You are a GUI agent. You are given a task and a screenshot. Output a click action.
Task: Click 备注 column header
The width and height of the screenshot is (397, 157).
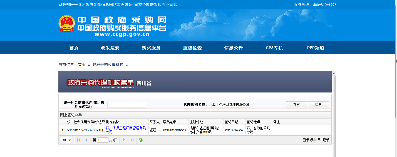[299, 122]
